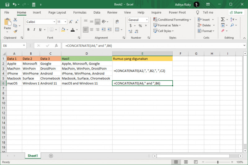Click the Wrap Text icon
248x165 pixels.
point(117,21)
